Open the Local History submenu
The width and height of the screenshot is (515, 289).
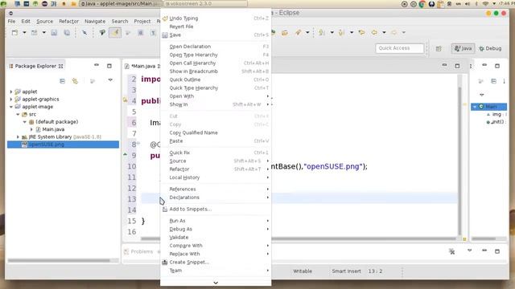216,177
